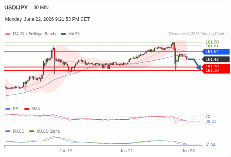This screenshot has width=231, height=157.
Task: Click the MA 20 + Bollinger Bands label
Action: tap(34, 34)
